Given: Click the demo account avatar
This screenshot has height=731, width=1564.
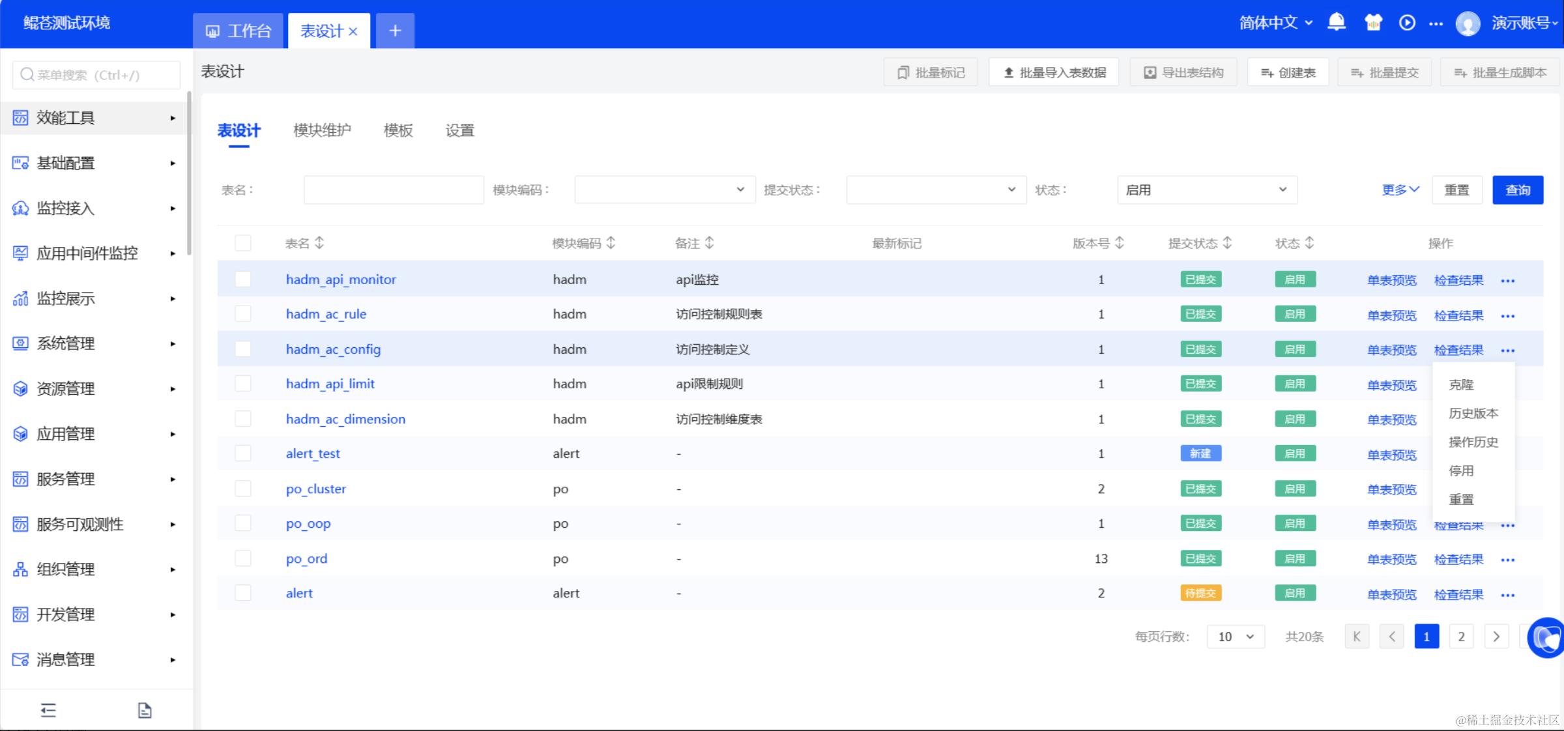Looking at the screenshot, I should click(x=1468, y=24).
